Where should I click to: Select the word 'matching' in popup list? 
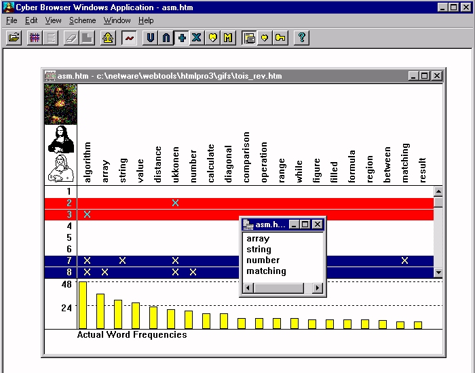point(266,271)
